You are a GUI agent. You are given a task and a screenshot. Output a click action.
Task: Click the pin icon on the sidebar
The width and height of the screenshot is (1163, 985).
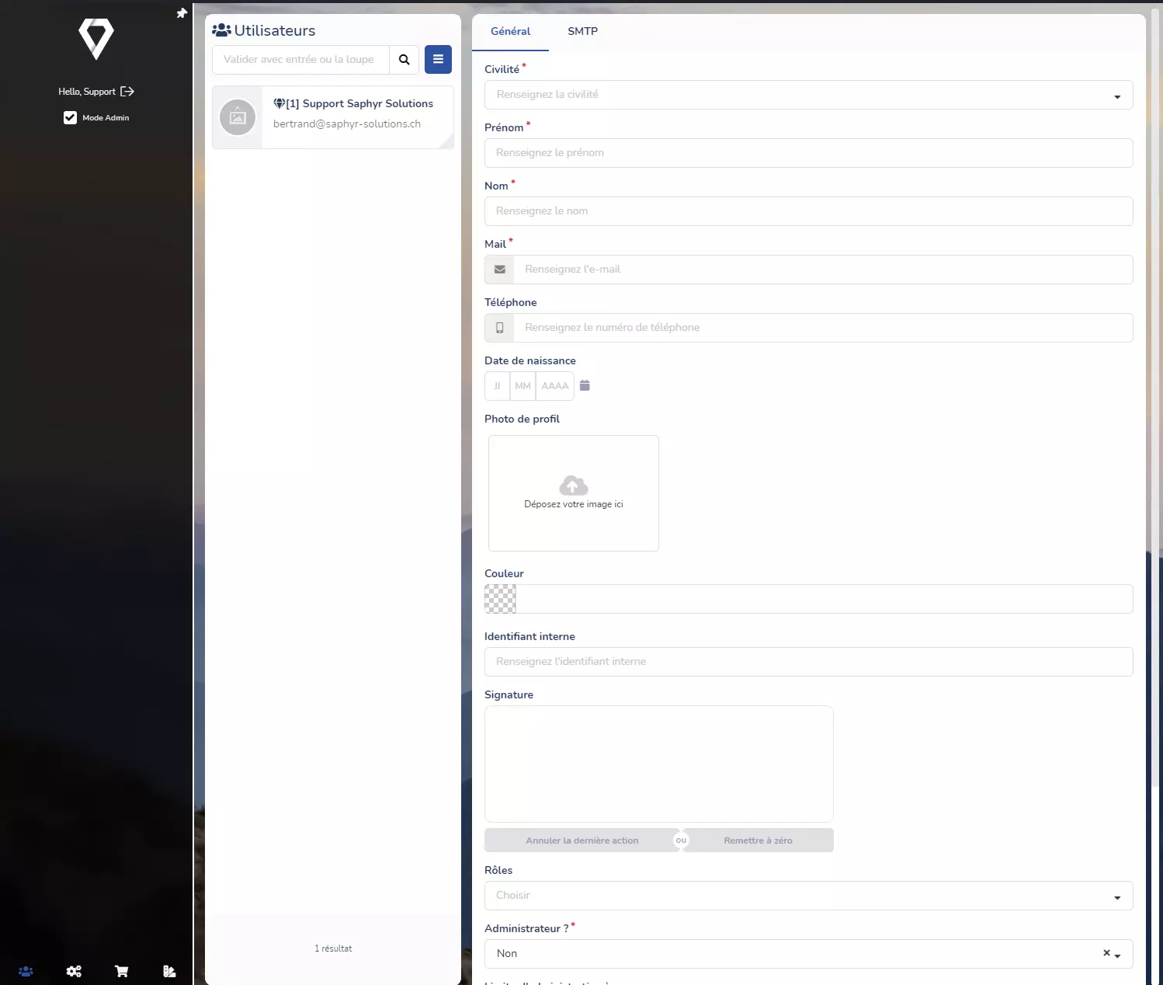pyautogui.click(x=182, y=13)
